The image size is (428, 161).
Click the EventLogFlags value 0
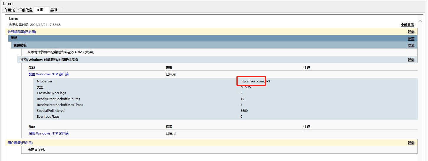(x=241, y=117)
